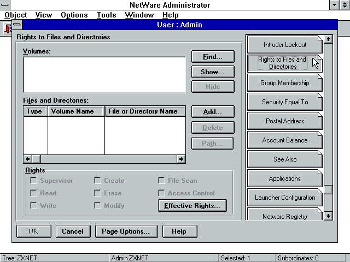Open the Options menu
Viewport: 350px width, 262px height.
click(74, 15)
